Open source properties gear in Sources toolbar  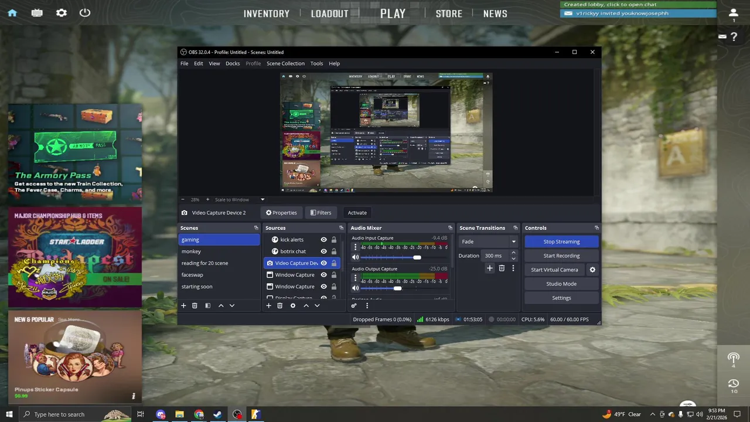click(293, 305)
